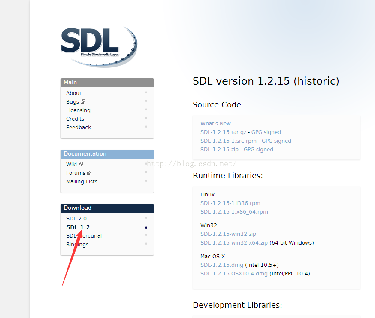The image size is (375, 318).
Task: Click the SDL version 1.2.15 heading
Action: pos(266,81)
